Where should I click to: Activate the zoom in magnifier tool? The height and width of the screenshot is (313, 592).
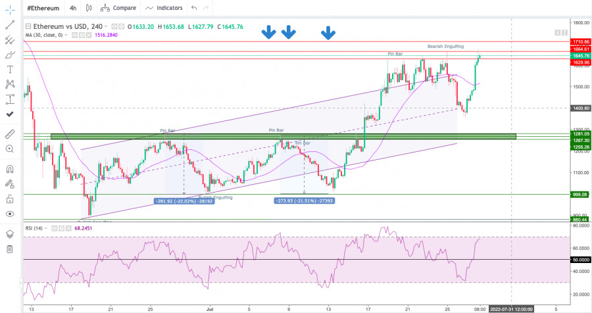(10, 149)
